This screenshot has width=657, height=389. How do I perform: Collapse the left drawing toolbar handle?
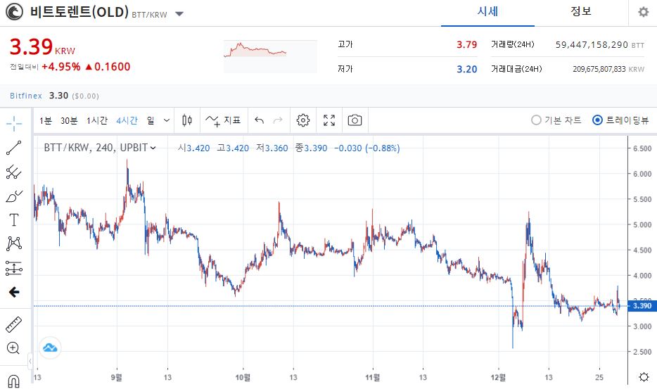(30, 361)
